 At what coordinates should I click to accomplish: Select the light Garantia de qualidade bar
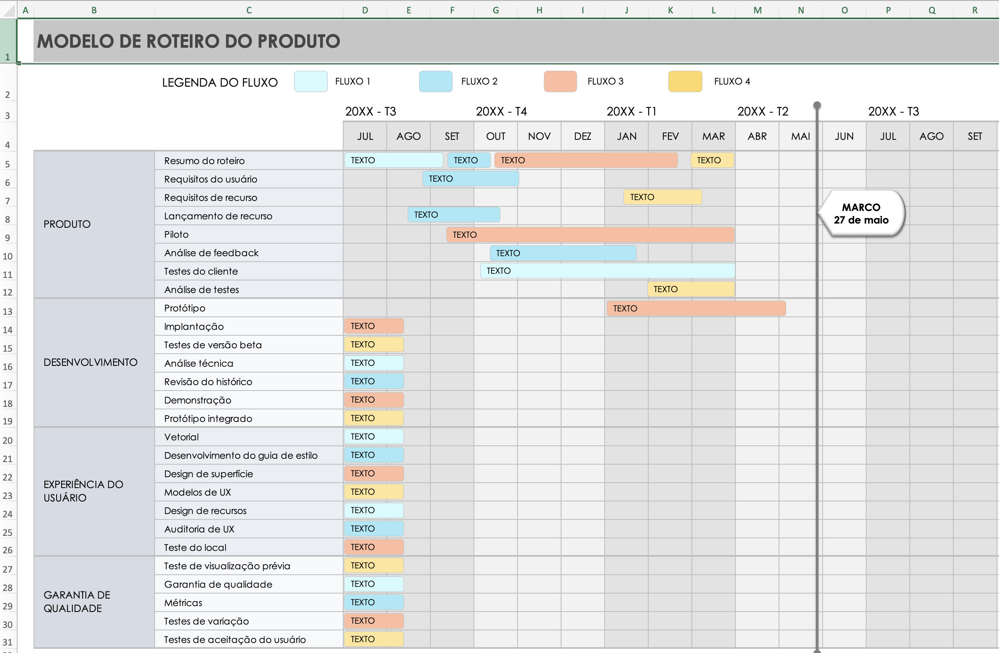tap(373, 584)
